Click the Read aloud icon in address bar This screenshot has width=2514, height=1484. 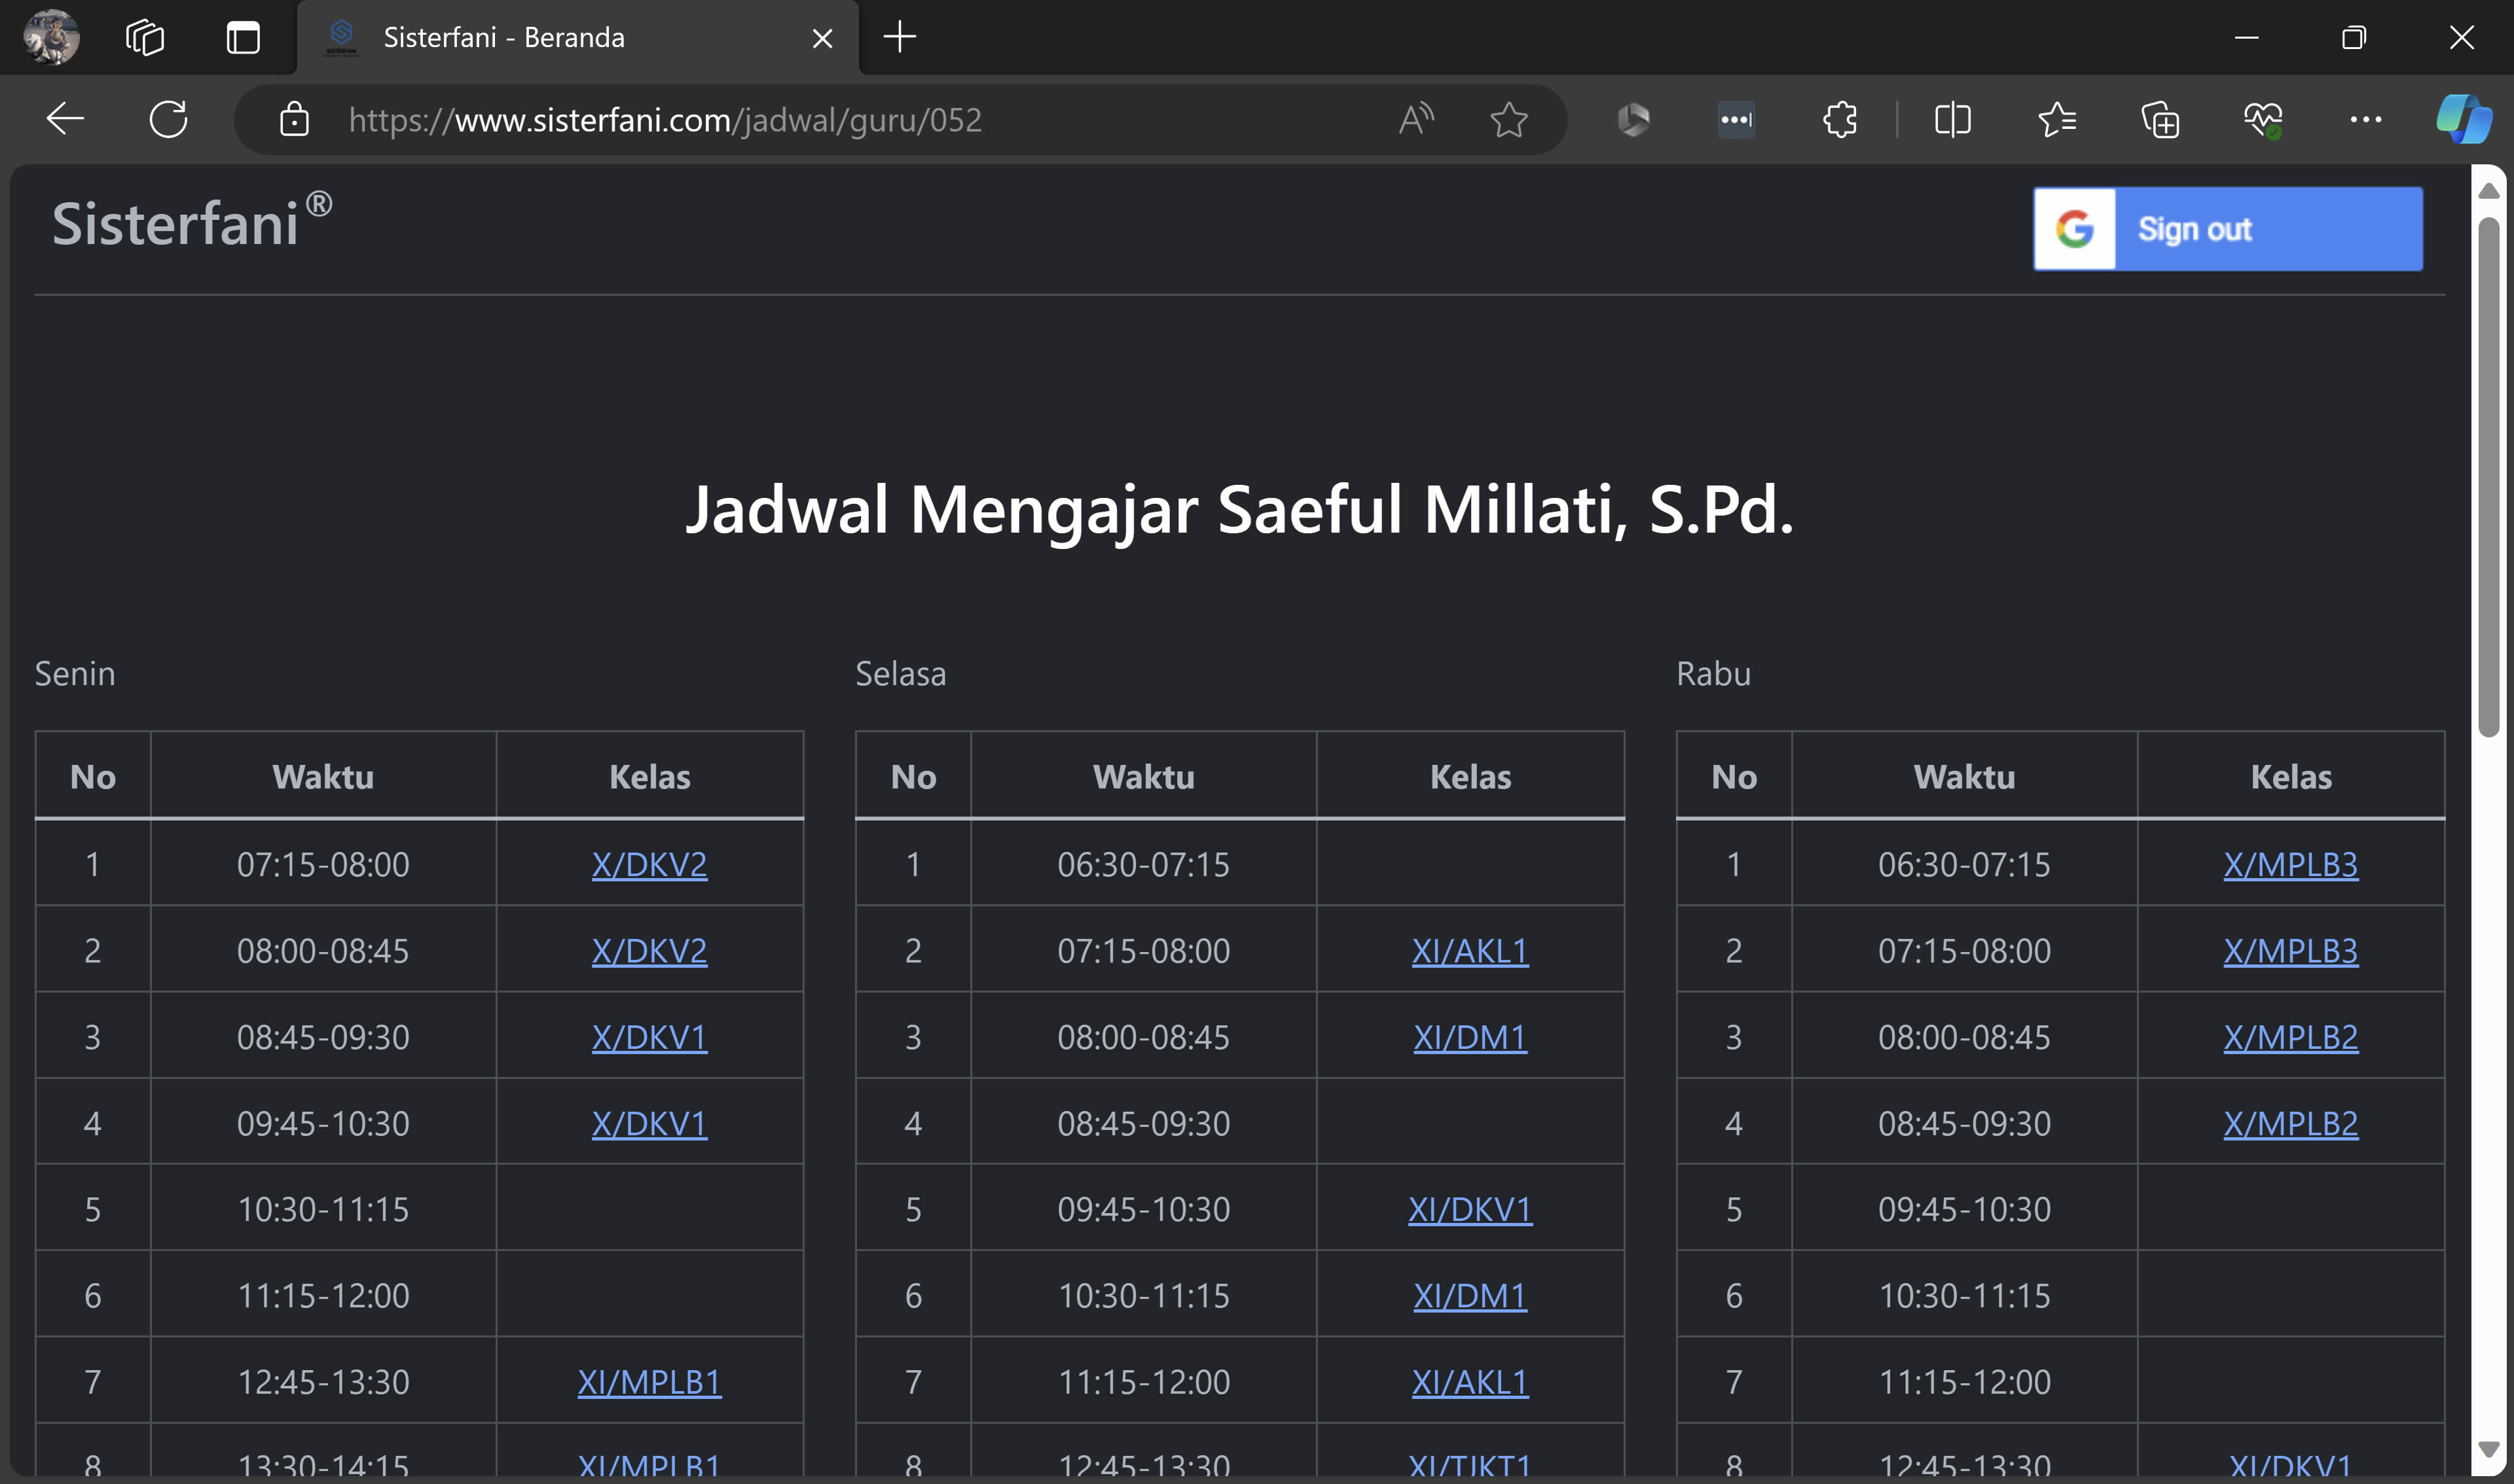pos(1415,119)
